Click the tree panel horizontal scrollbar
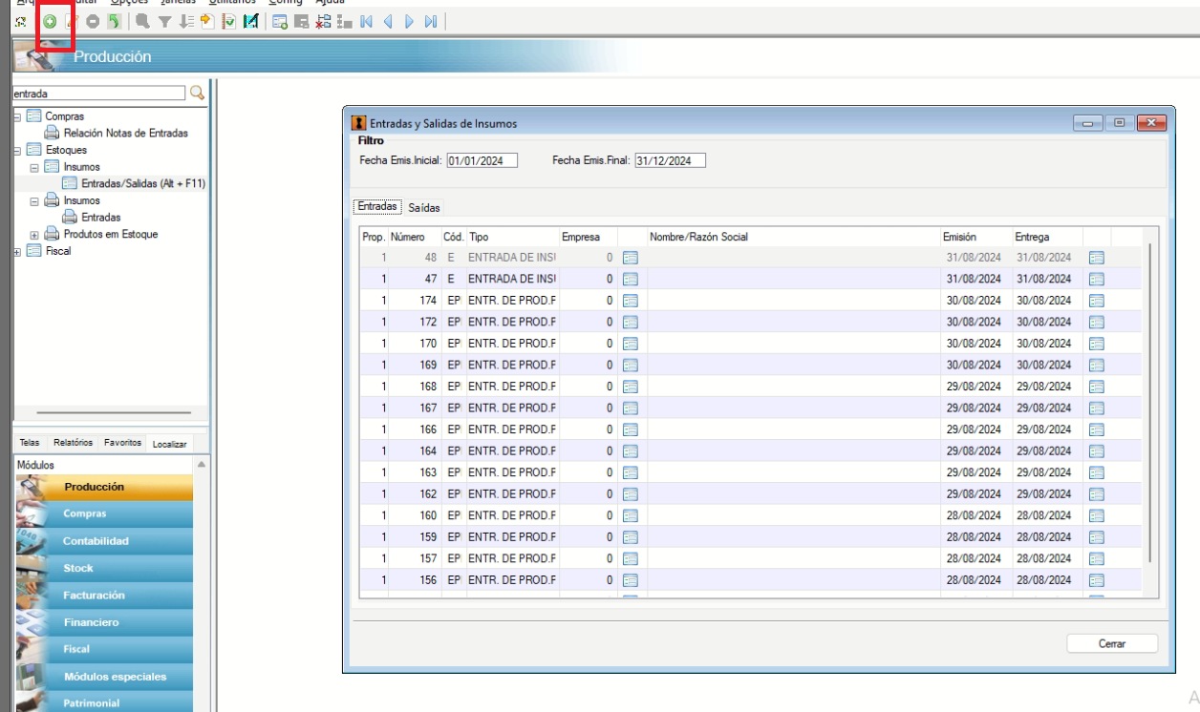1200x712 pixels. tap(114, 413)
